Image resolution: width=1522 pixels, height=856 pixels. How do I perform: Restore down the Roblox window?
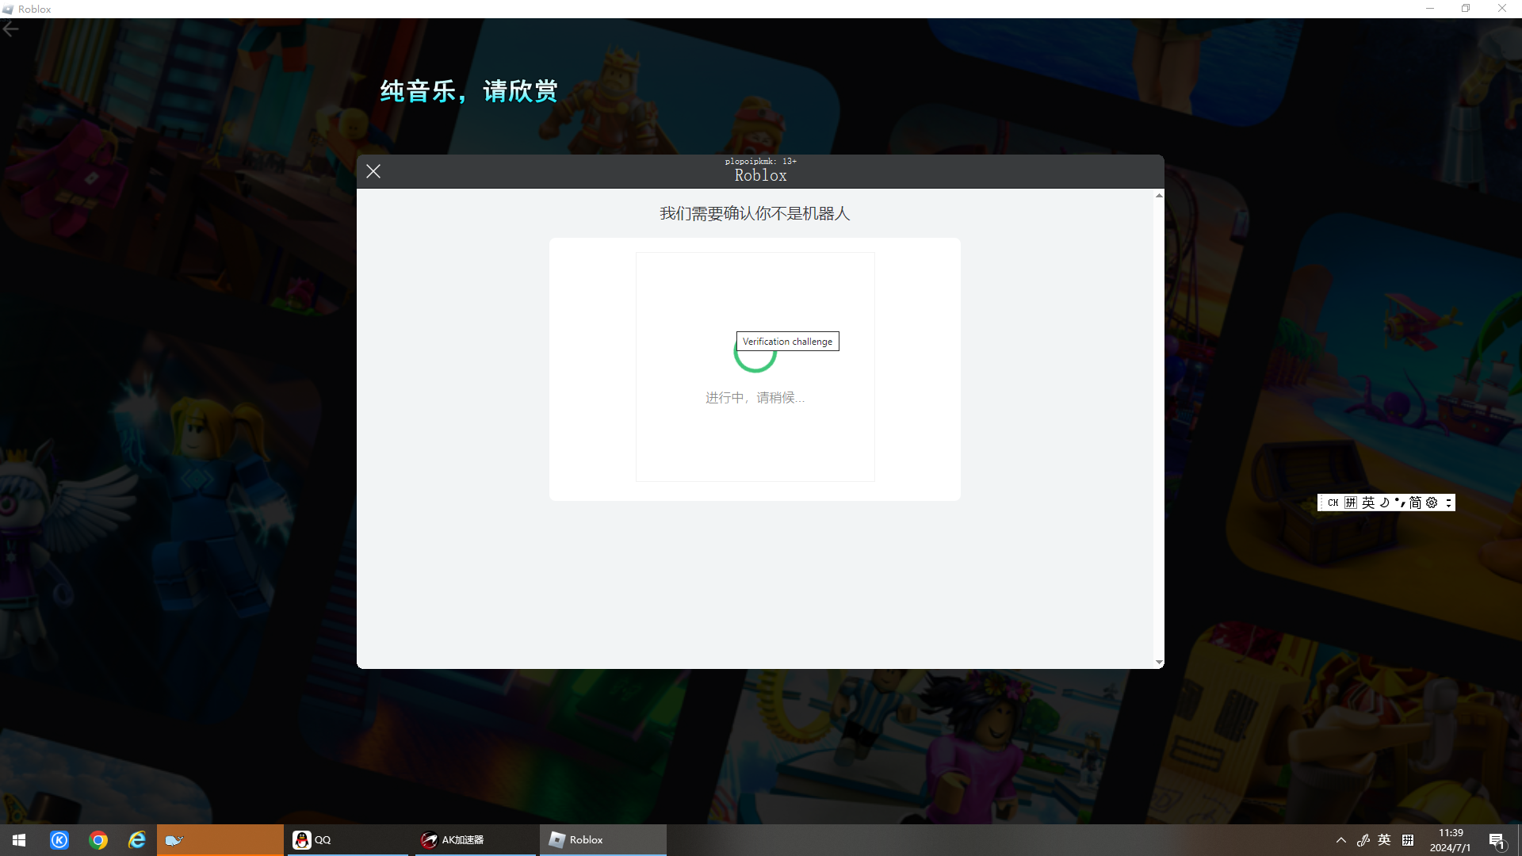click(x=1466, y=9)
